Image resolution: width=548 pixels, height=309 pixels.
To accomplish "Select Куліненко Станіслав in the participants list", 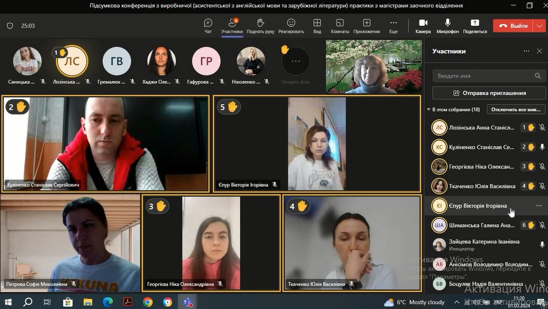I will (x=486, y=147).
